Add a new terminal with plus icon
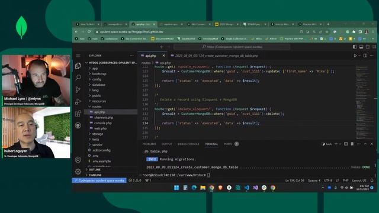 tap(336, 144)
